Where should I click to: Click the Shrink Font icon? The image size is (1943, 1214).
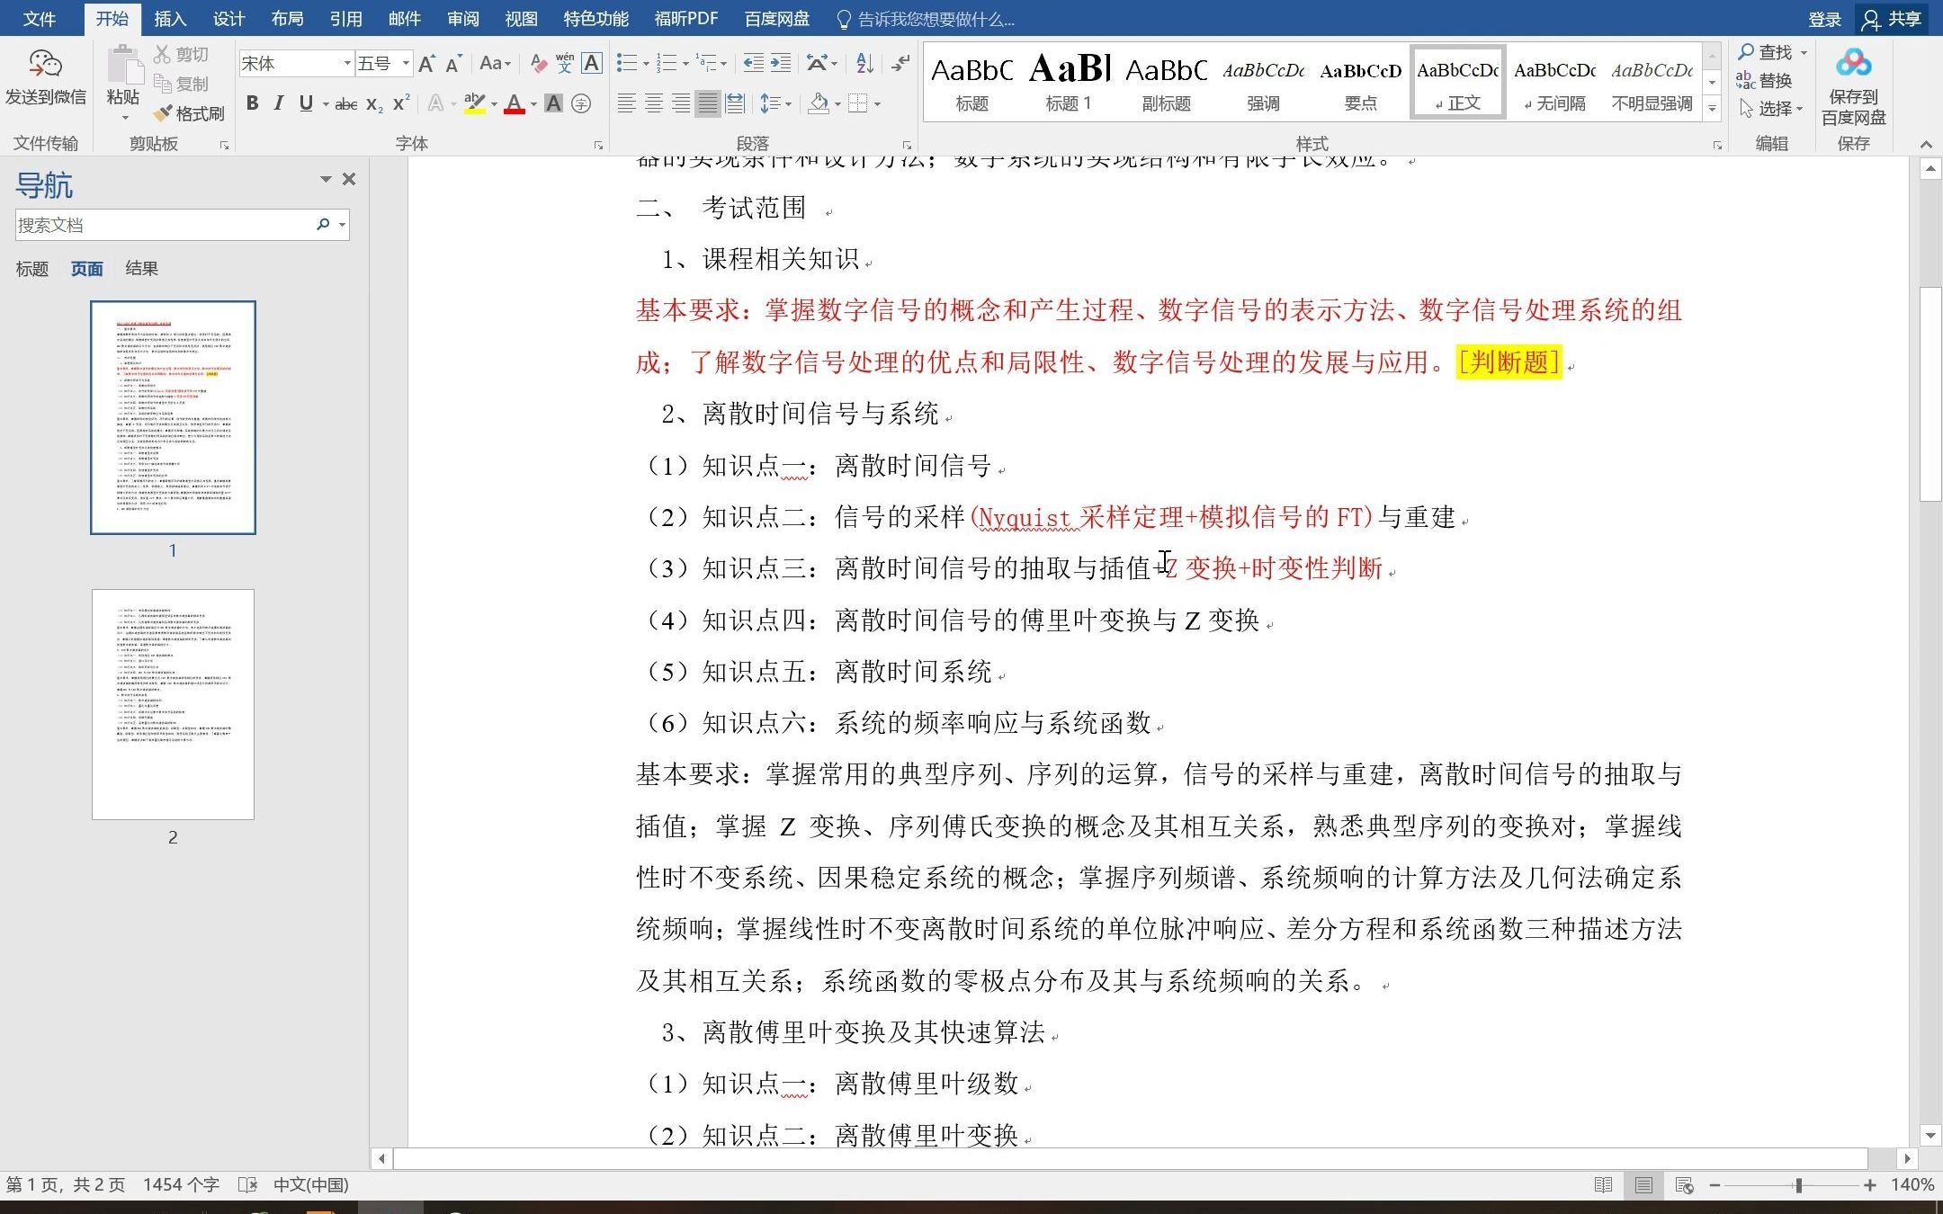pyautogui.click(x=453, y=63)
